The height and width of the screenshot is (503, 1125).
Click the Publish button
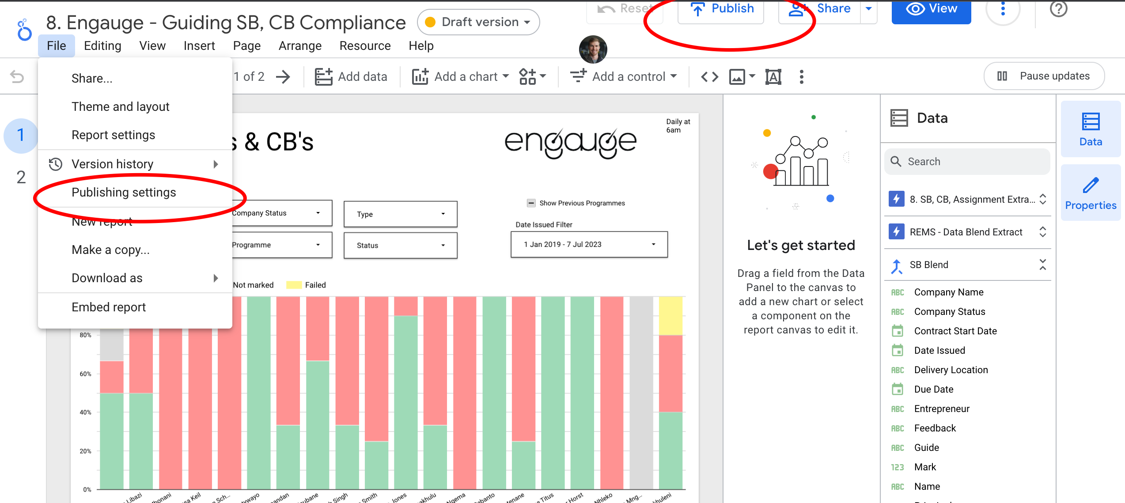click(x=722, y=10)
